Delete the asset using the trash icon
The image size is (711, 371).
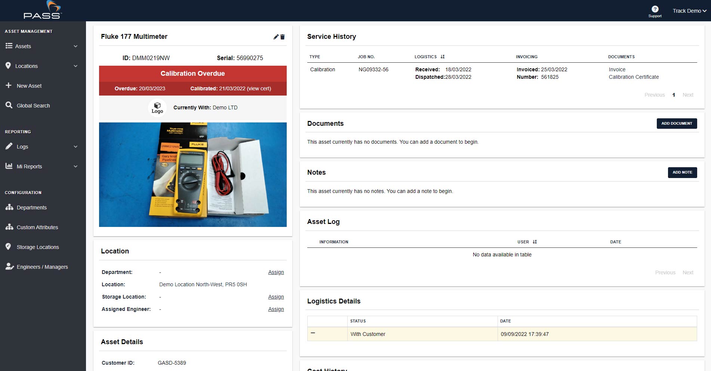(x=283, y=37)
